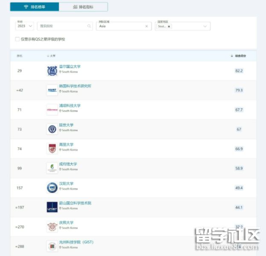Select the score 44.1 cell
This screenshot has height=256, width=266.
(239, 207)
